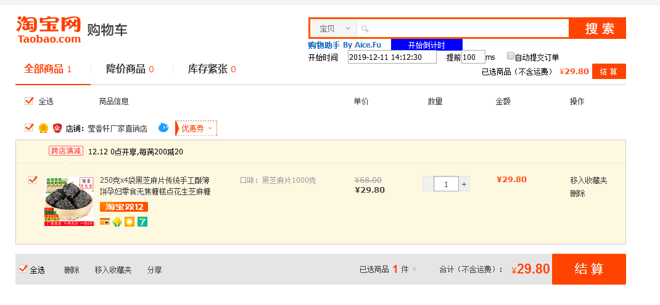Switch to the 库存紧张 tab
The image size is (660, 305).
click(212, 69)
